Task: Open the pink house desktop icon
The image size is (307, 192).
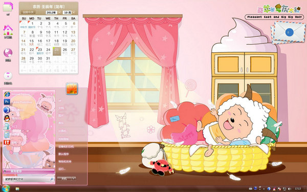Action: (8, 30)
